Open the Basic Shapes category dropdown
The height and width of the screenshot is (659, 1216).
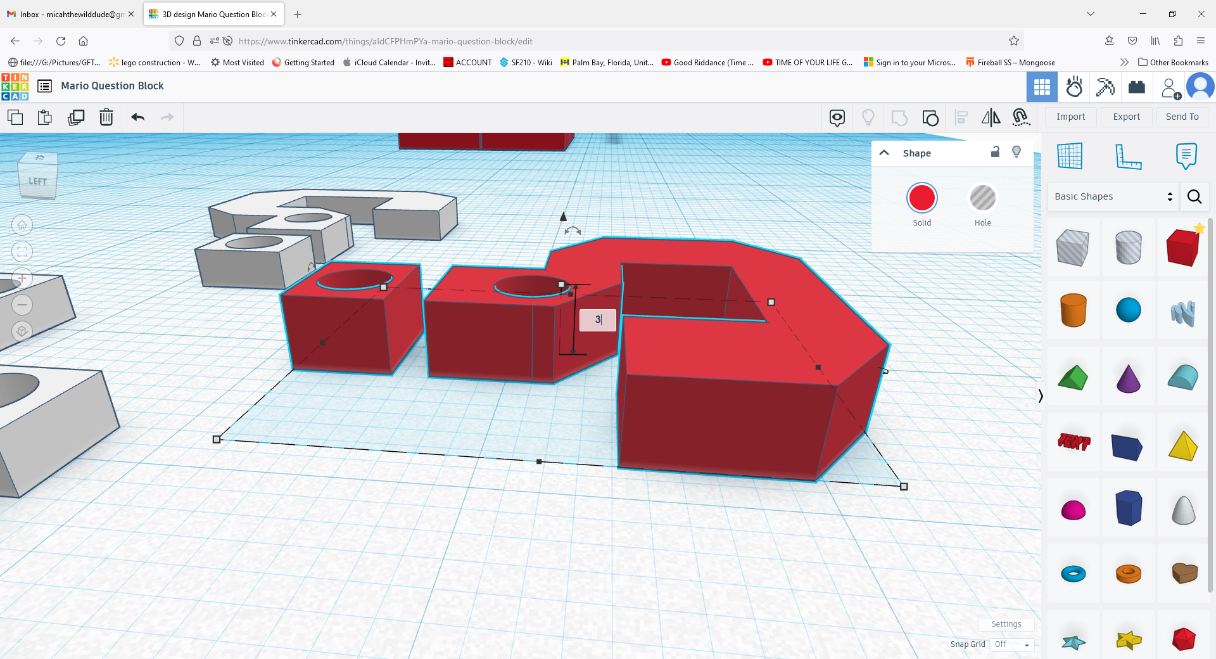1112,196
